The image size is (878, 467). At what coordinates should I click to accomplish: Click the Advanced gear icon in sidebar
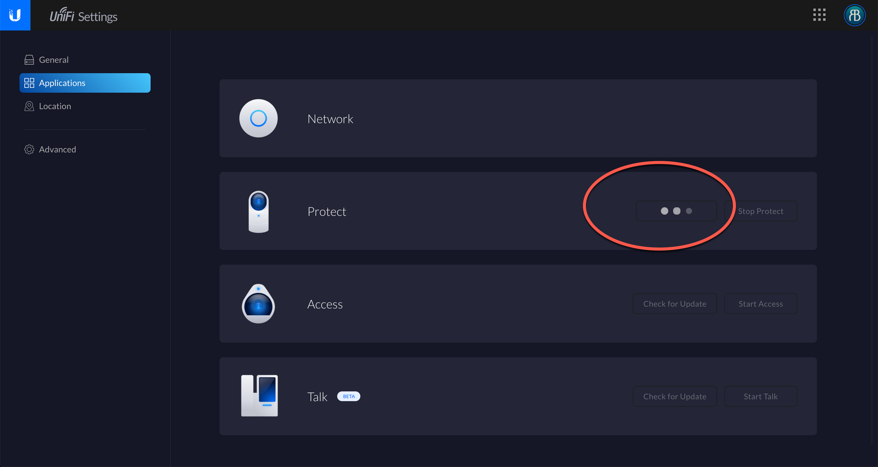(x=29, y=150)
